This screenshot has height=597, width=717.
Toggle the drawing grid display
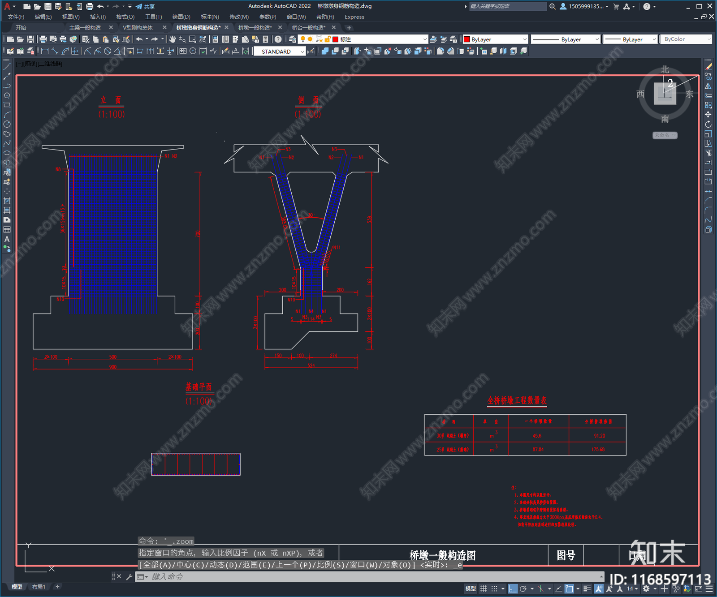(484, 588)
